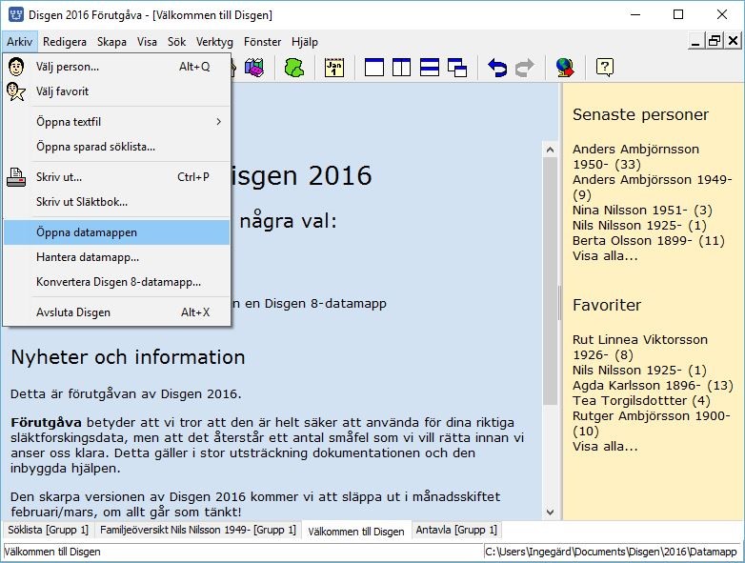
Task: Open Nina Nilsson 1951- (3) link
Action: (x=642, y=210)
